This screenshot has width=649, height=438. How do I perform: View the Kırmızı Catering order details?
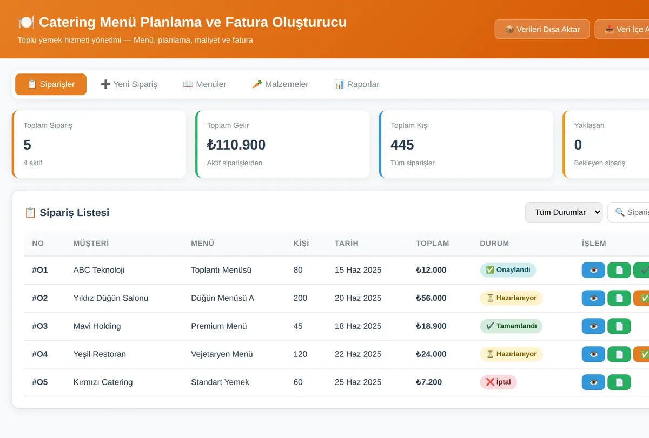[x=593, y=382]
